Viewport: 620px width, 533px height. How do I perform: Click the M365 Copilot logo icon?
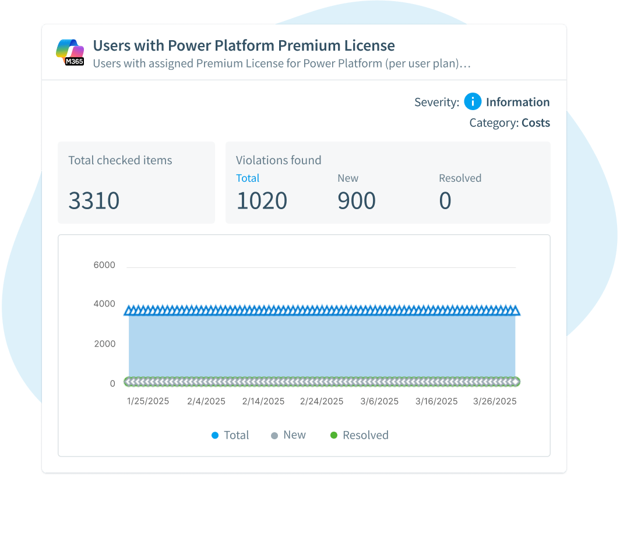(70, 53)
